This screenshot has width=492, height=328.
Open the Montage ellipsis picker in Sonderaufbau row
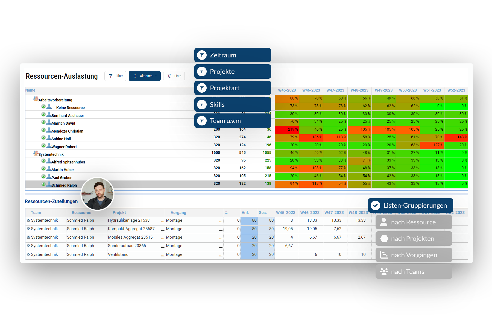click(x=221, y=246)
